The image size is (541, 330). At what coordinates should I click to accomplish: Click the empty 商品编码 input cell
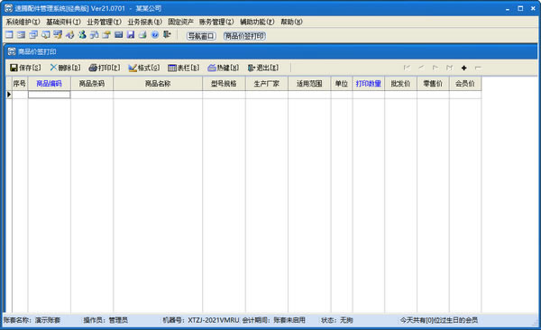49,95
